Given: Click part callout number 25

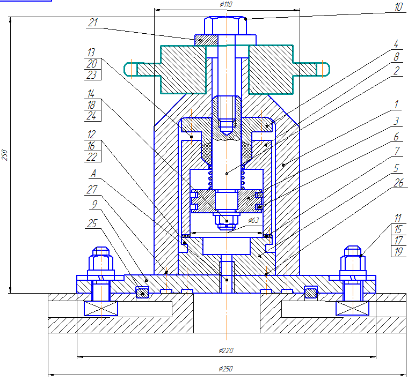Looking at the screenshot, I should (92, 223).
